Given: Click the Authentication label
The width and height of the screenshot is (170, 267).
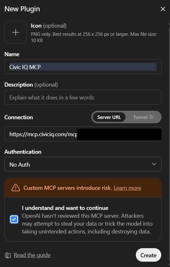Looking at the screenshot, I should (x=23, y=152).
